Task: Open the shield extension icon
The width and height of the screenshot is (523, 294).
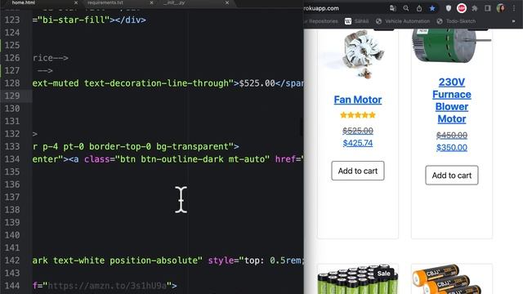Action: tap(449, 8)
